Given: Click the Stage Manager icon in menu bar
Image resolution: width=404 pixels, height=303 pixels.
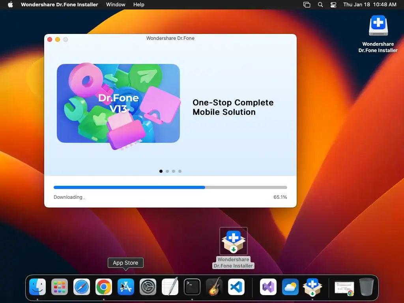Looking at the screenshot, I should pos(307,5).
